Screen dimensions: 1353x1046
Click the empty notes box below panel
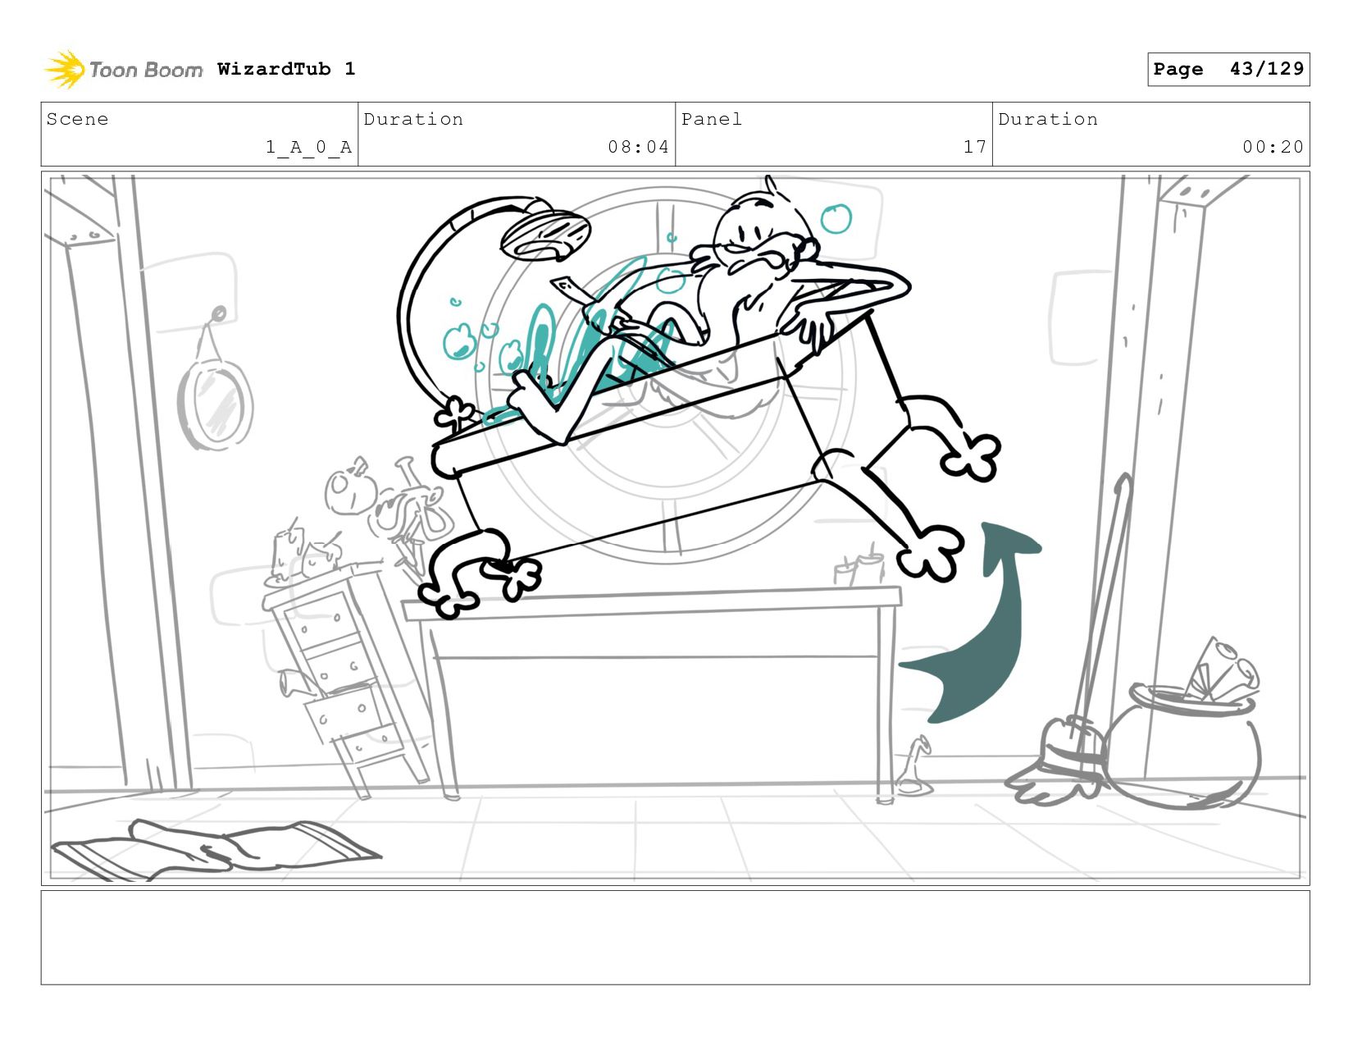(676, 938)
